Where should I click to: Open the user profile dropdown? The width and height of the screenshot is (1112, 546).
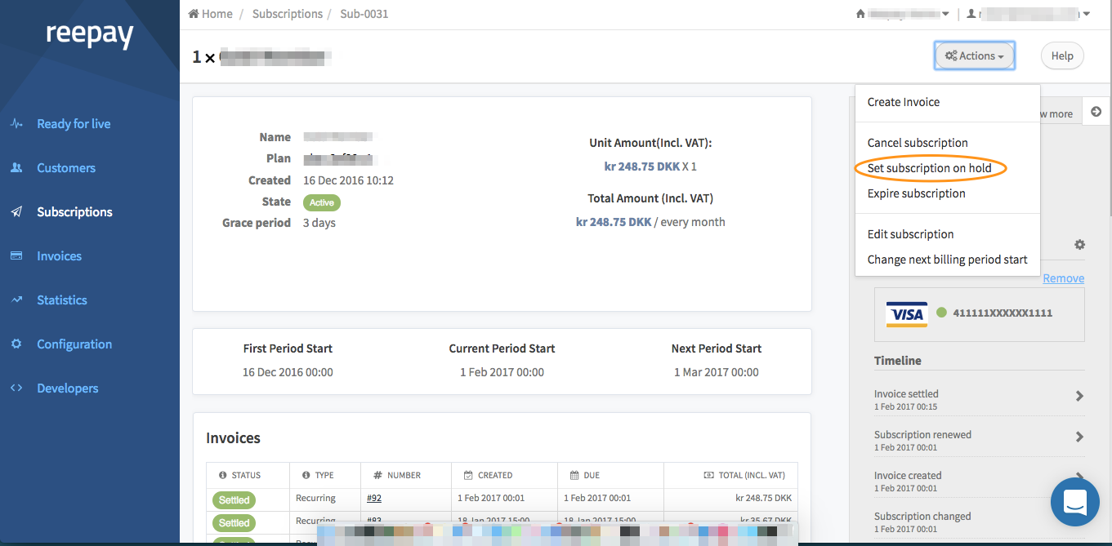(1029, 14)
